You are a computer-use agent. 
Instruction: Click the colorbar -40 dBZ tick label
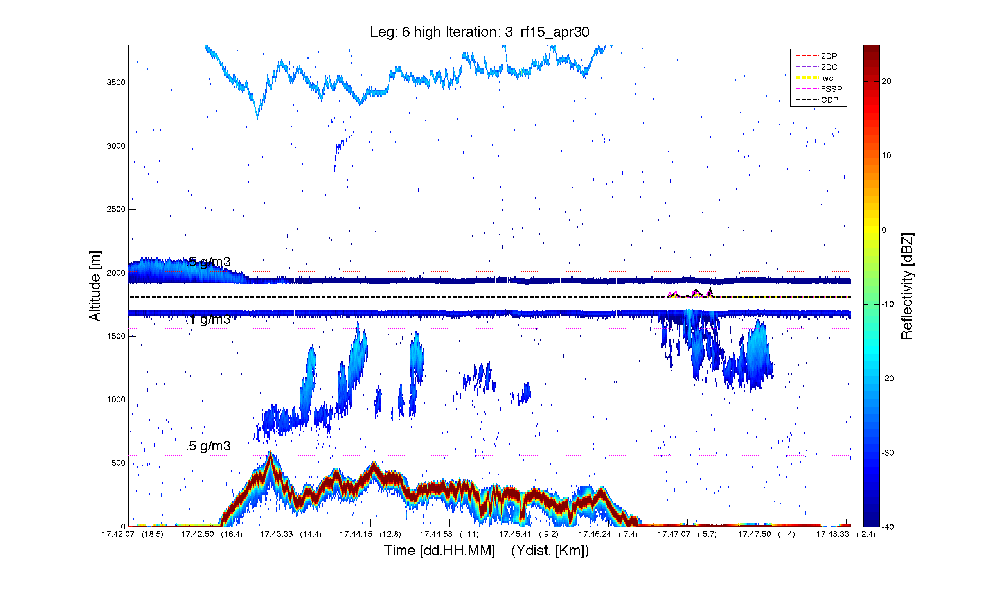(x=888, y=527)
